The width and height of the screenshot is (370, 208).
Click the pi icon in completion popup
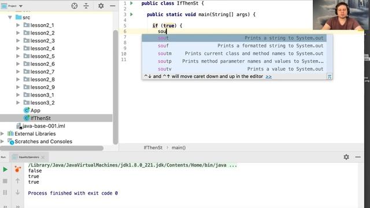click(x=330, y=77)
